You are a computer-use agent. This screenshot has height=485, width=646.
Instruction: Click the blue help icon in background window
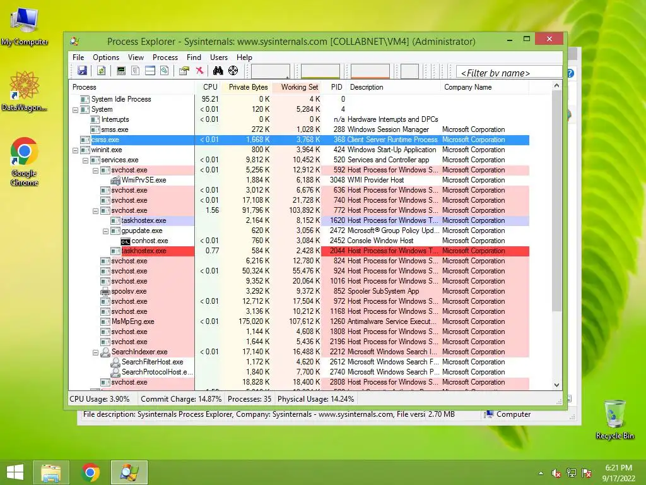click(x=570, y=73)
